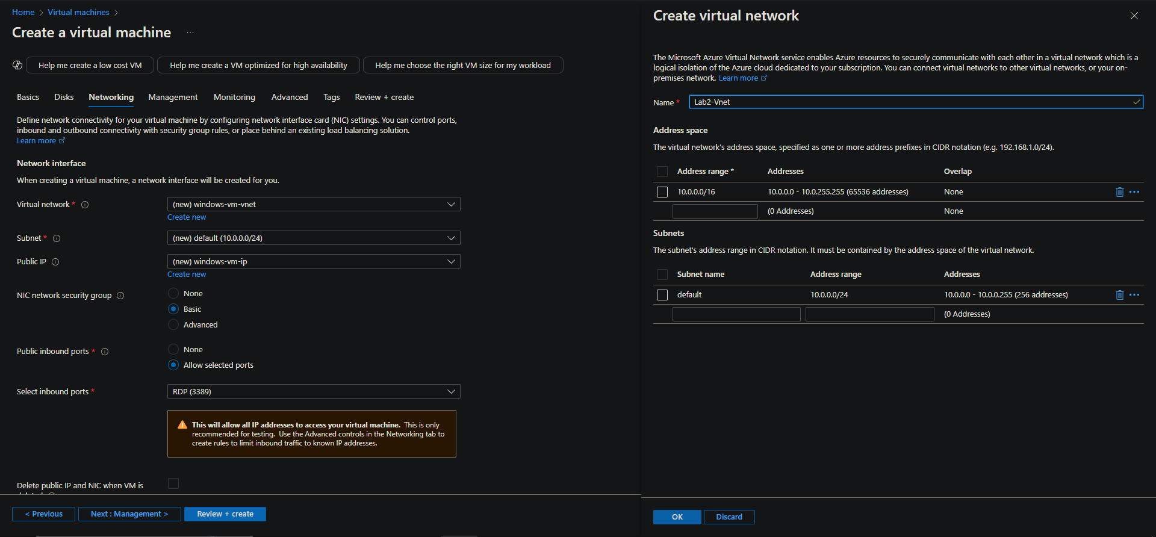
Task: Toggle Delete public IP and NIC checkbox
Action: (x=173, y=483)
